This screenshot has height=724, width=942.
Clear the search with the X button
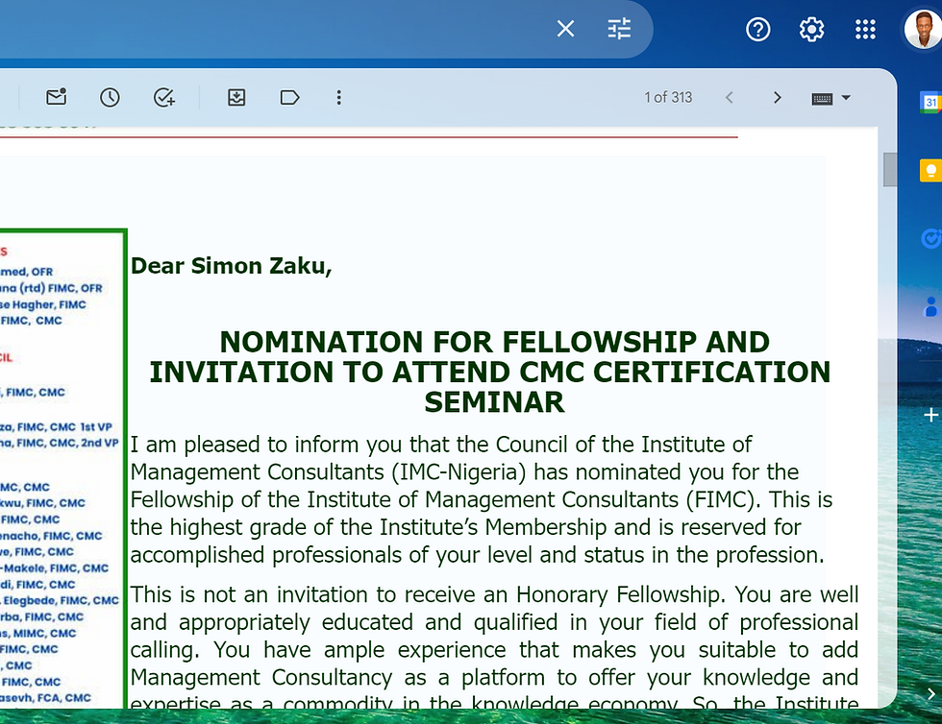click(565, 29)
